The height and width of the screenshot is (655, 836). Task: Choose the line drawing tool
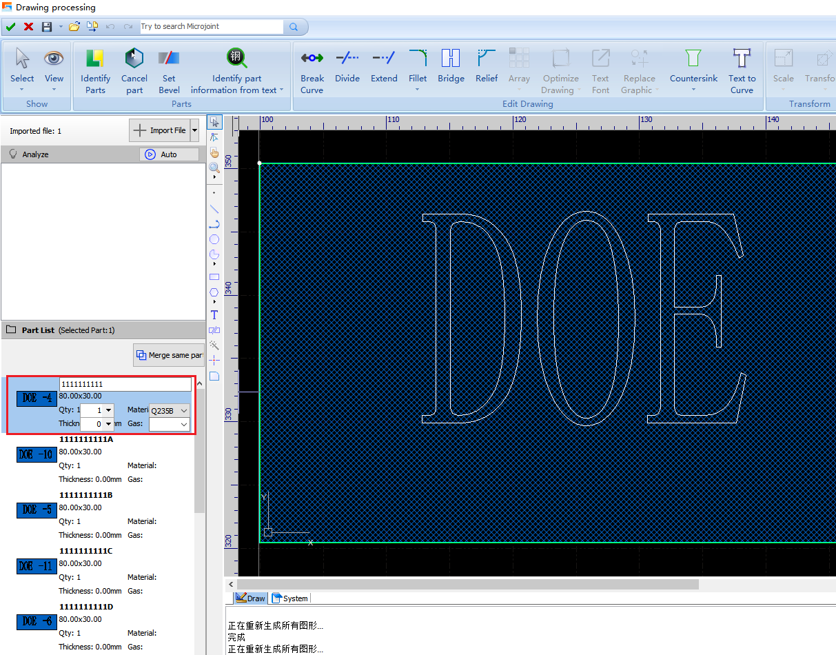coord(214,208)
